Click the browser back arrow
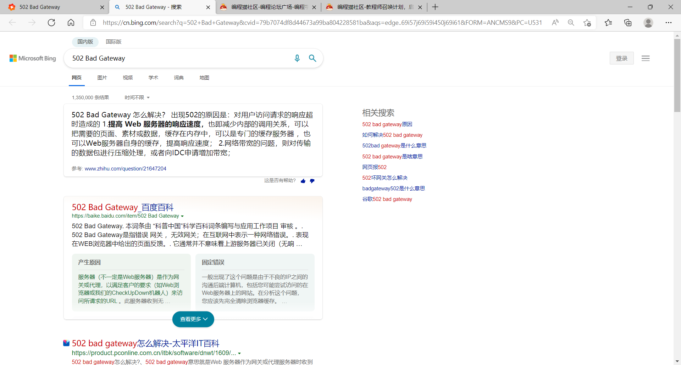Screen dimensions: 681x365 tap(12, 23)
